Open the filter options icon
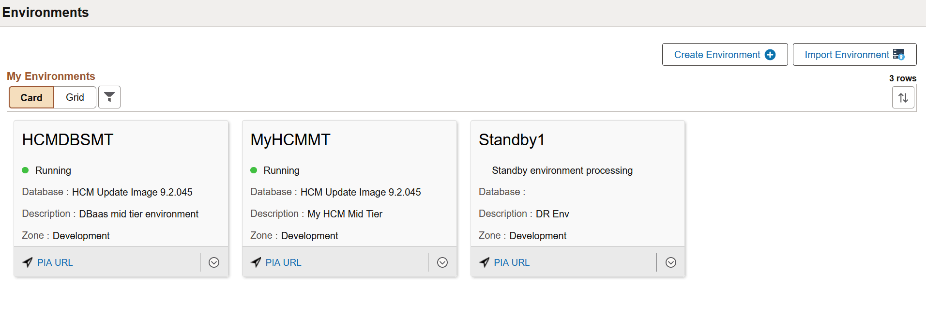Viewport: 926px width, 336px height. point(109,97)
